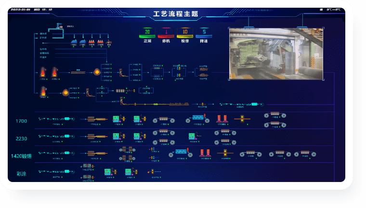This screenshot has height=208, width=366.
Task: Click upper brown stand unit in 1420镀锡 row
Action: coord(127,149)
